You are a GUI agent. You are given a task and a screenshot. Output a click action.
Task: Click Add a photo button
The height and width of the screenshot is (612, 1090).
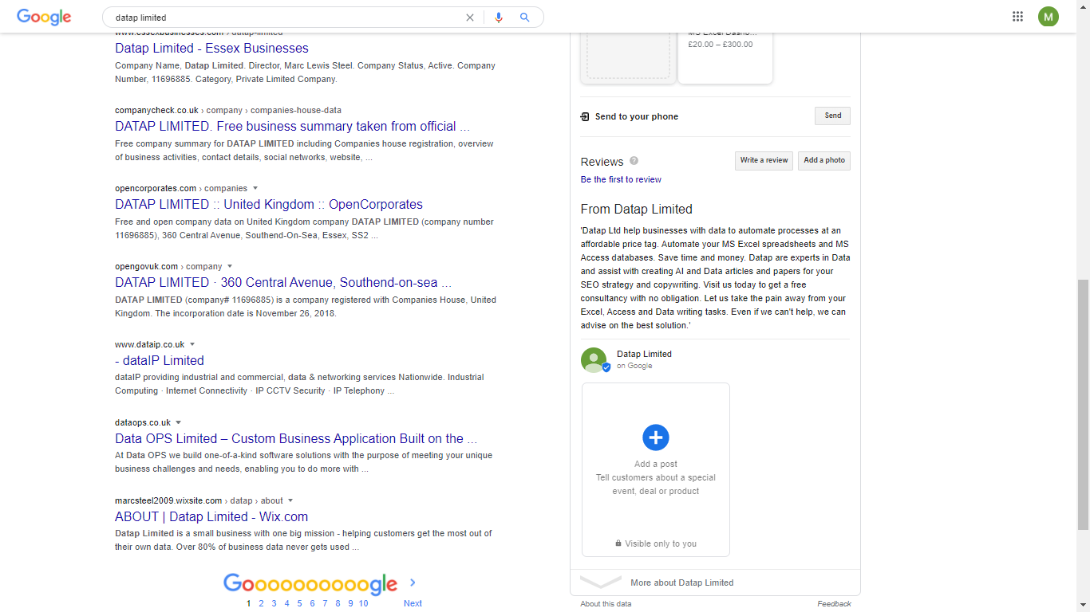[x=824, y=160]
